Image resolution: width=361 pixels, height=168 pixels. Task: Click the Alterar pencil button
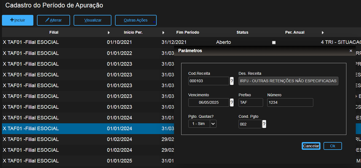click(54, 20)
